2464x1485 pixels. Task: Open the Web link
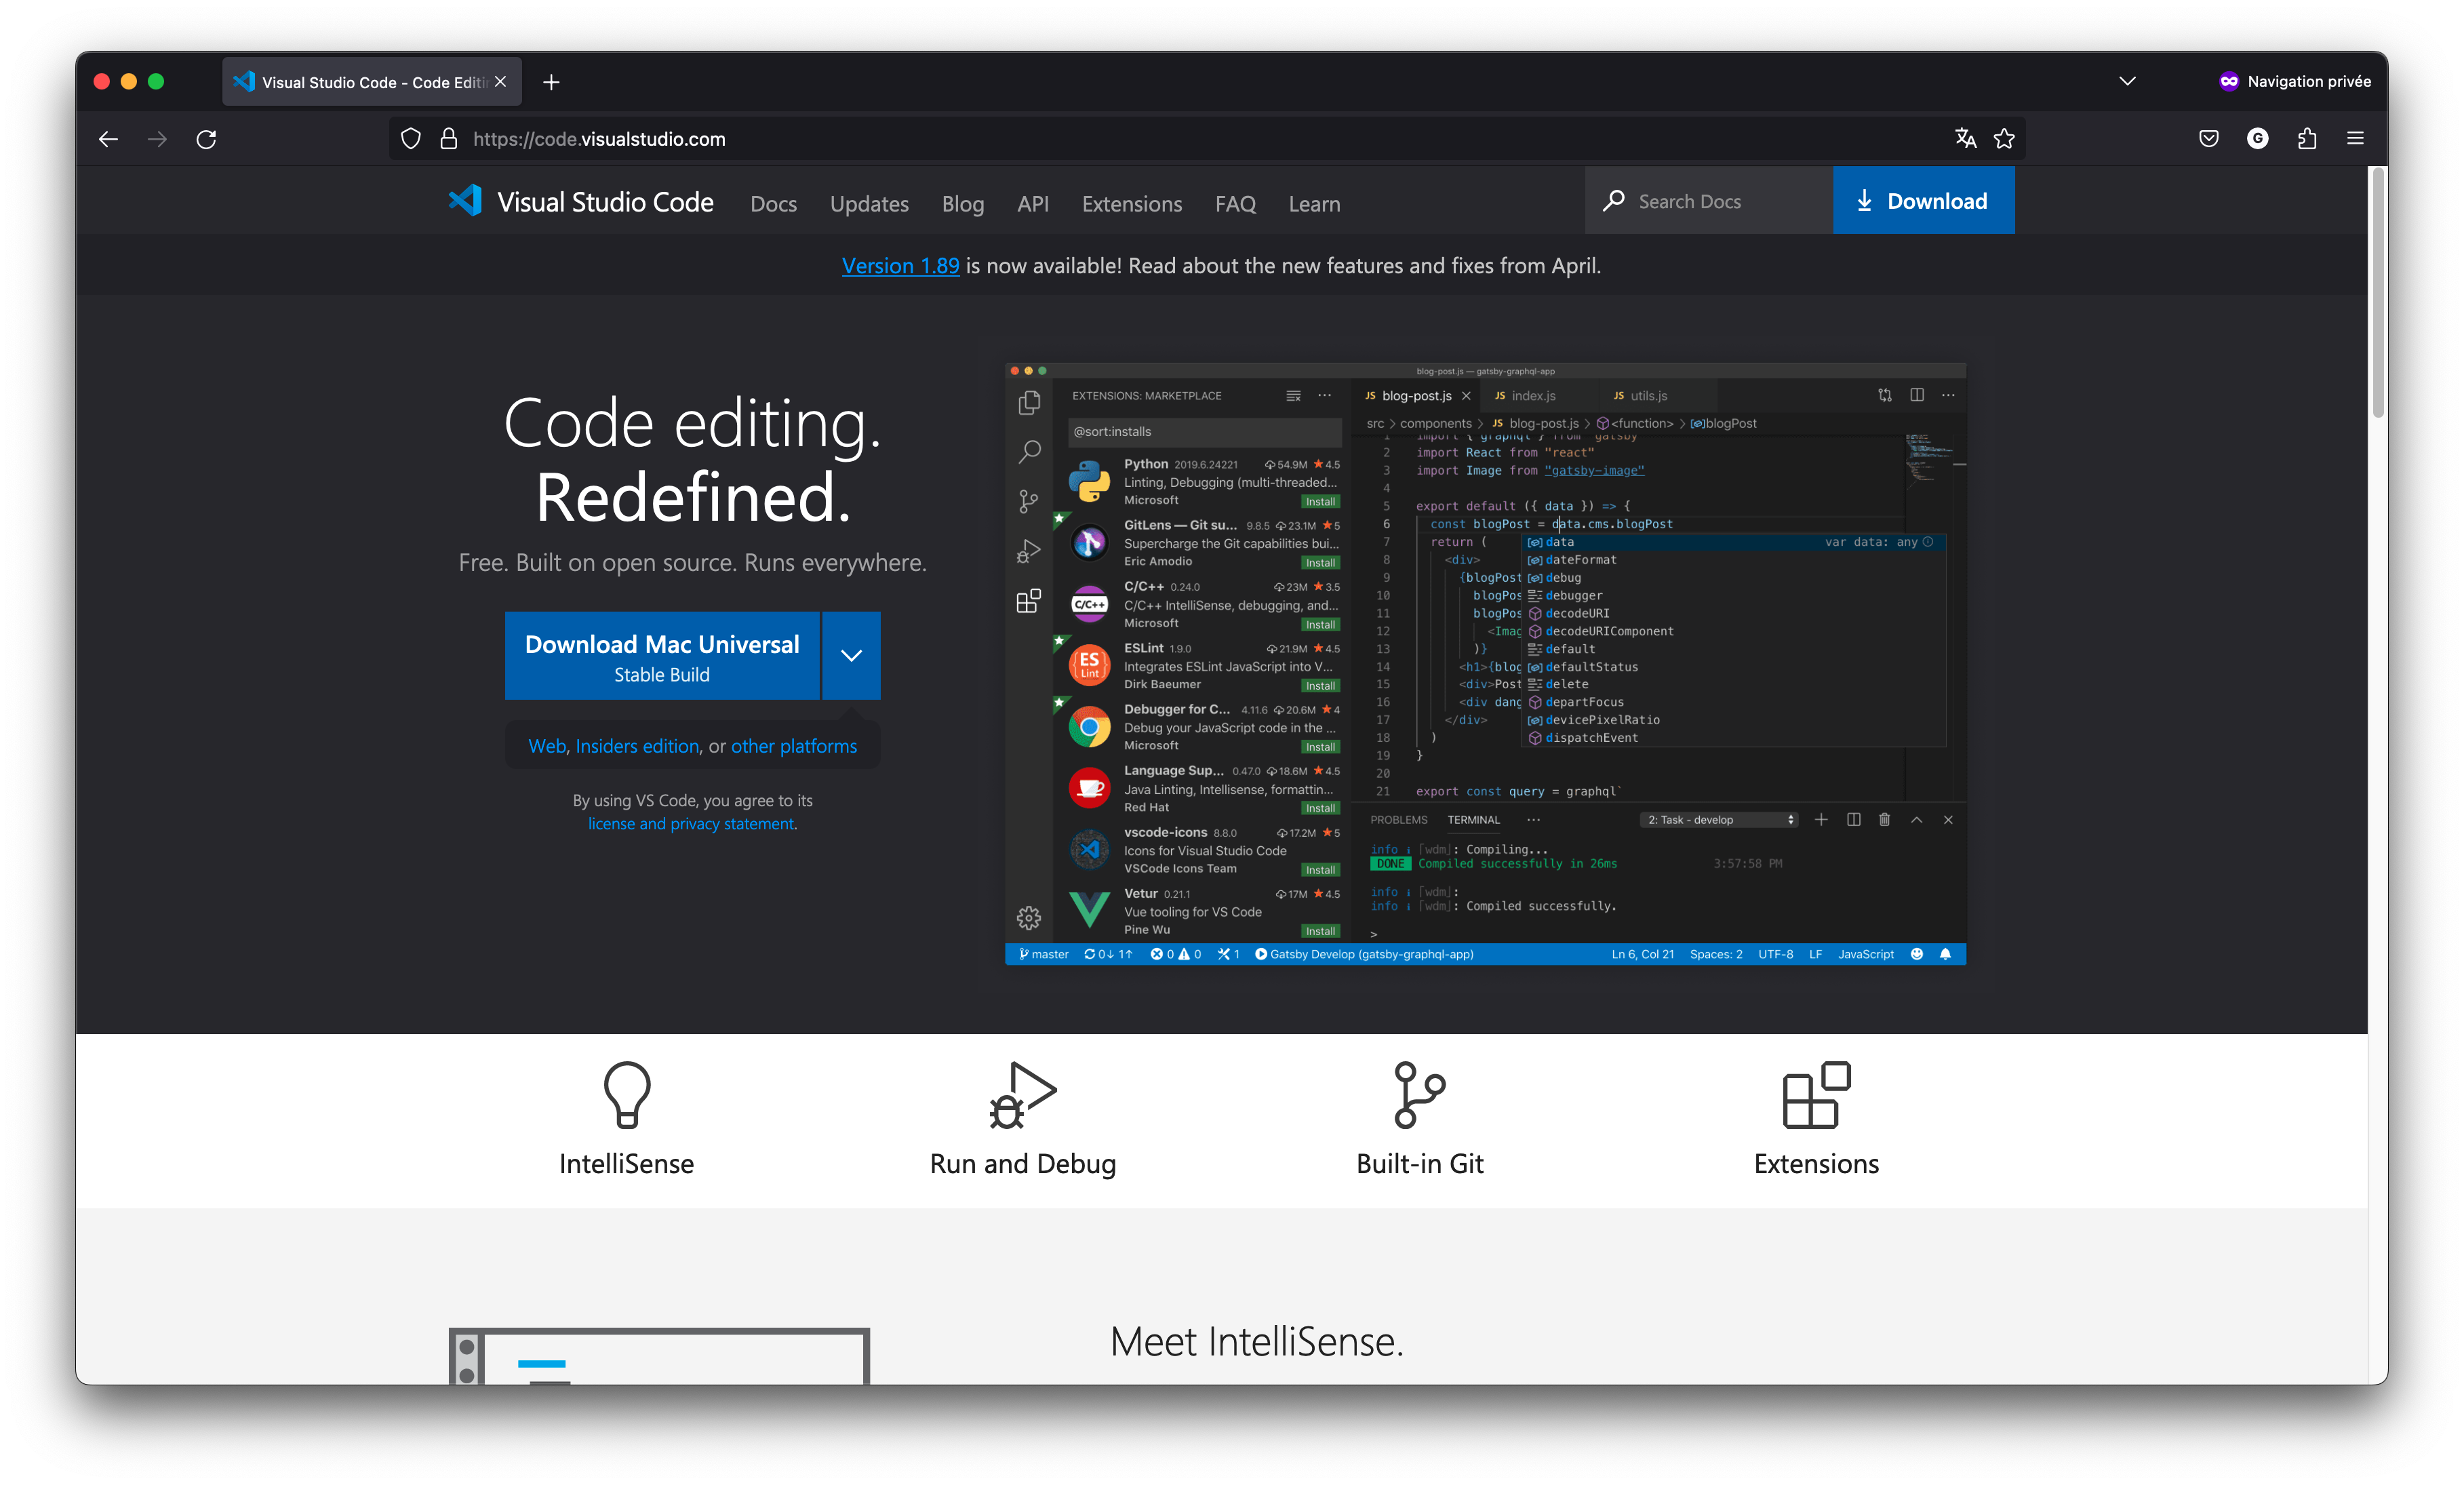(547, 746)
